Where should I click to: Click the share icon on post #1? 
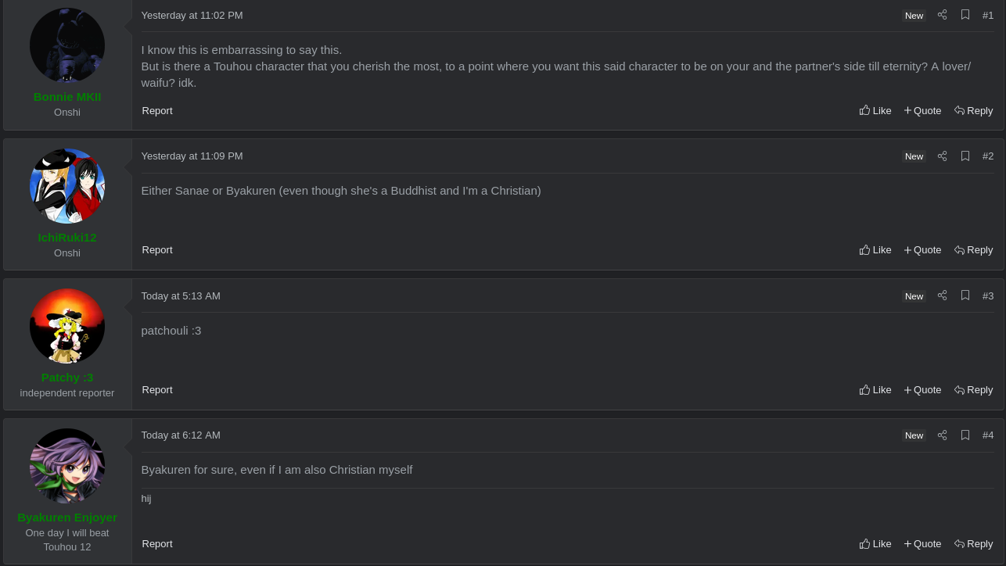pos(942,15)
